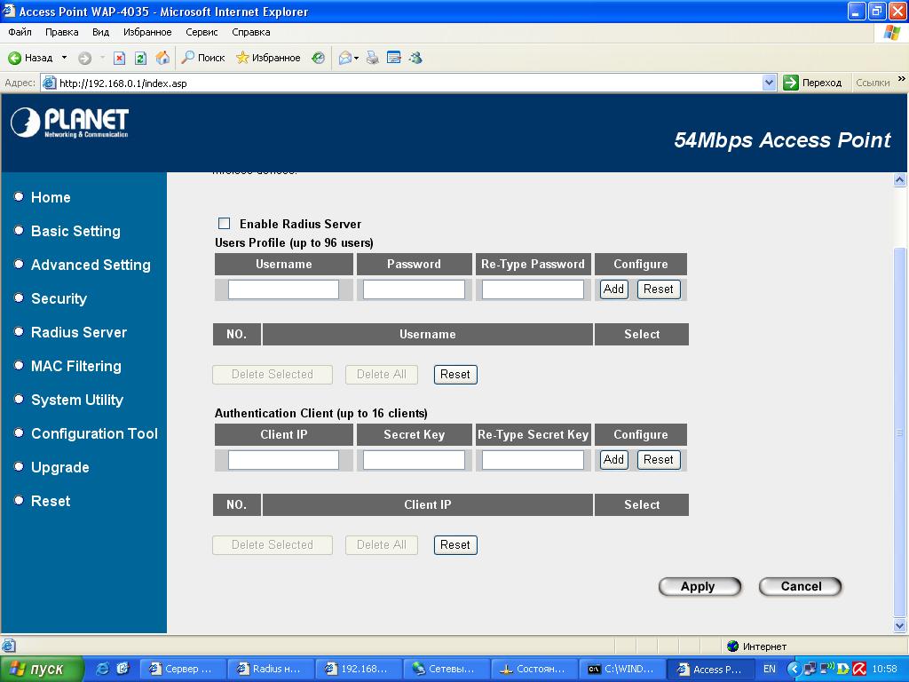Screen dimensions: 909x682
Task: Expand the Ссылки links chevron
Action: [902, 78]
